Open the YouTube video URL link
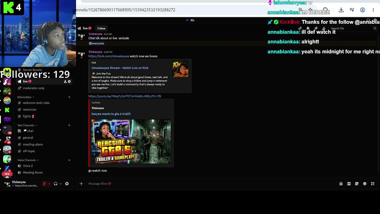380x214 pixels. point(125,96)
